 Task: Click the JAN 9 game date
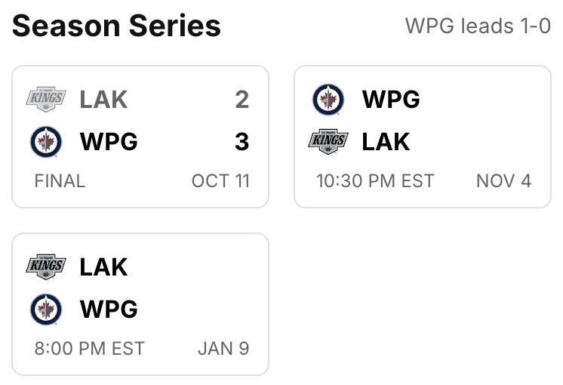223,349
